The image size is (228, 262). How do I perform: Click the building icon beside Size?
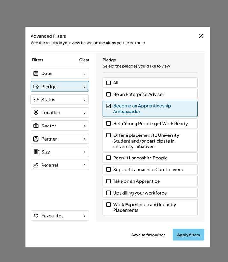[36, 152]
